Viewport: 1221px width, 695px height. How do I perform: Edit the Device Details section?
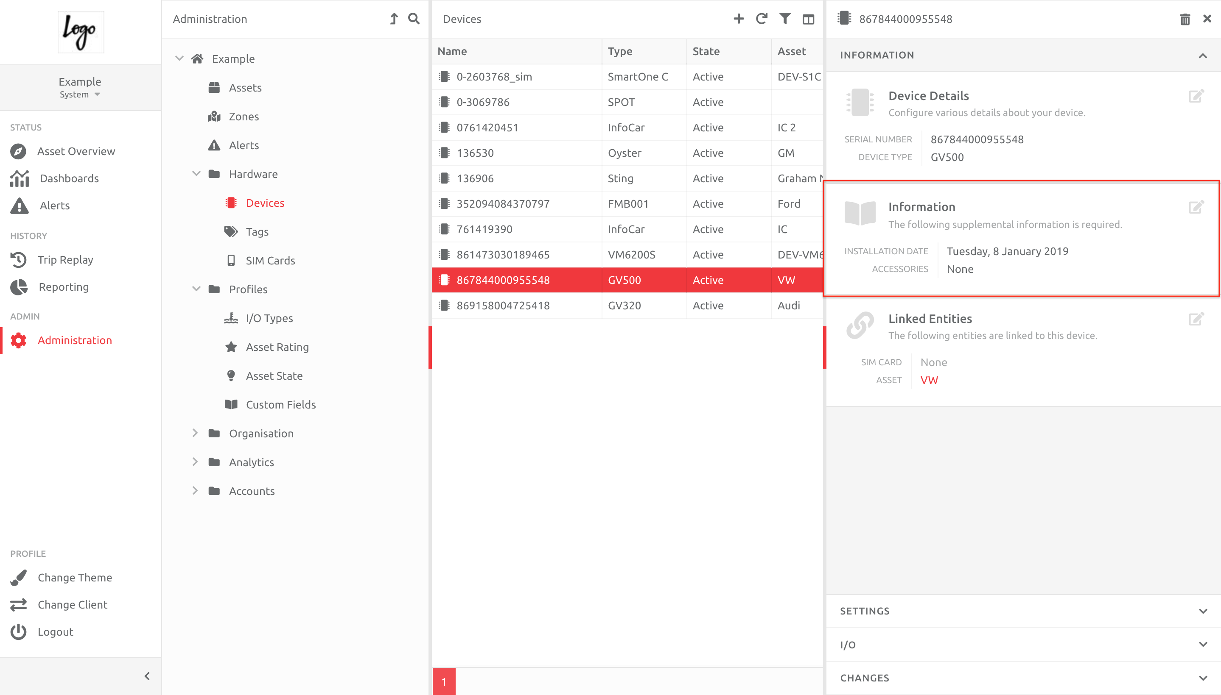1197,96
